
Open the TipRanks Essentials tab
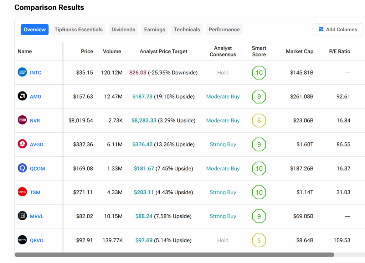click(78, 30)
